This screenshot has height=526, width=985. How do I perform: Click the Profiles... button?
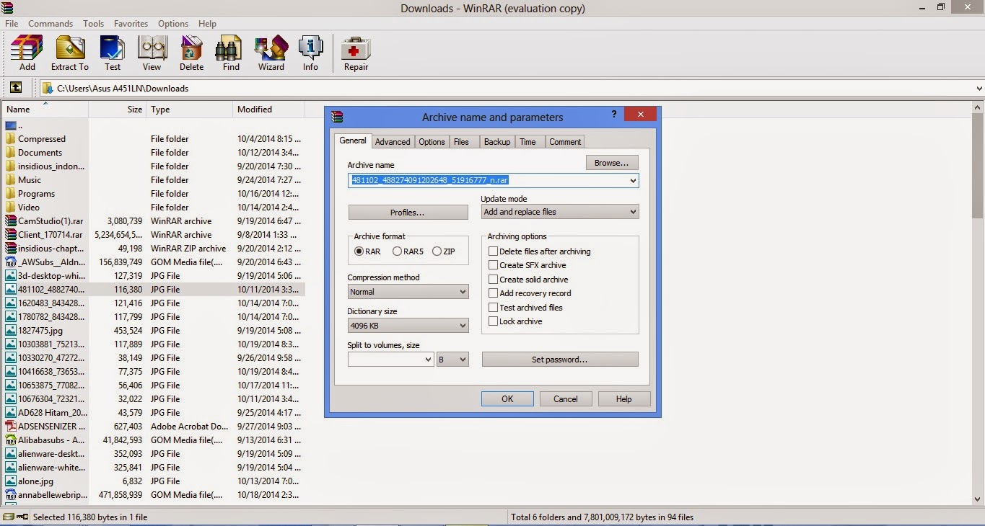pos(408,213)
